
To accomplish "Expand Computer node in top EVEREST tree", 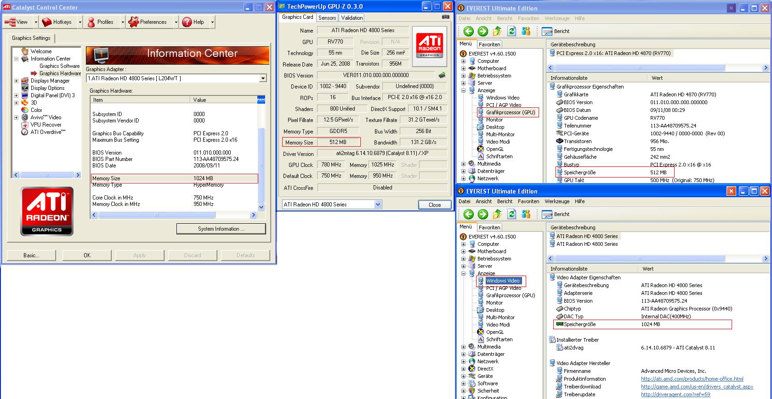I will pyautogui.click(x=464, y=61).
